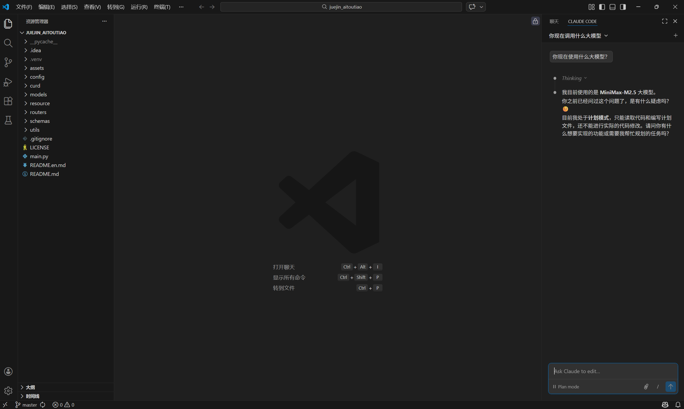The height and width of the screenshot is (409, 684).
Task: Open the chat icon dropdown arrow in title bar
Action: 481,7
